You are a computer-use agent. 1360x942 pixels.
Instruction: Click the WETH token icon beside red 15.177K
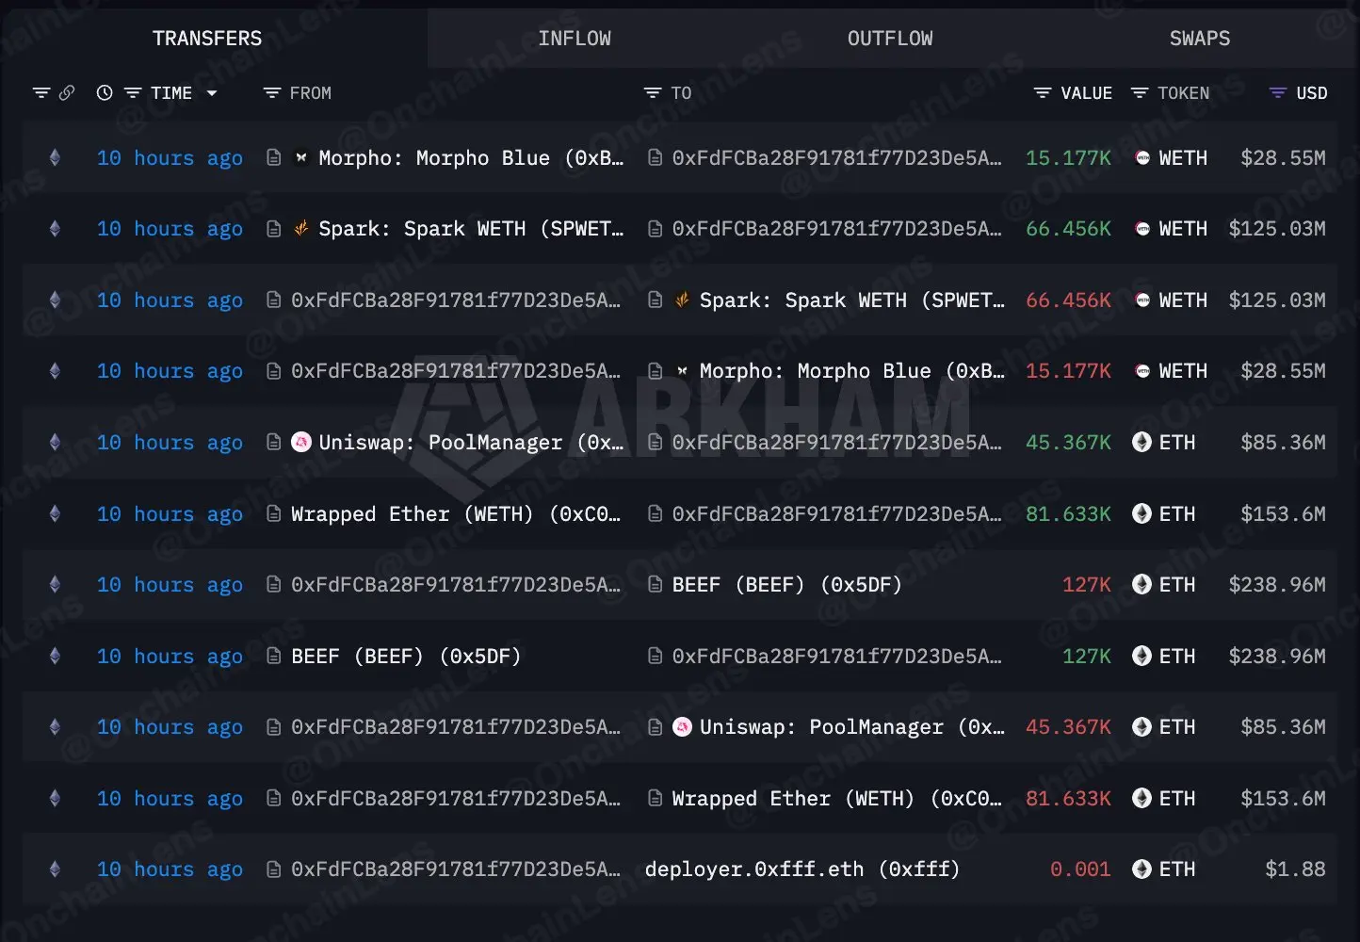point(1142,371)
